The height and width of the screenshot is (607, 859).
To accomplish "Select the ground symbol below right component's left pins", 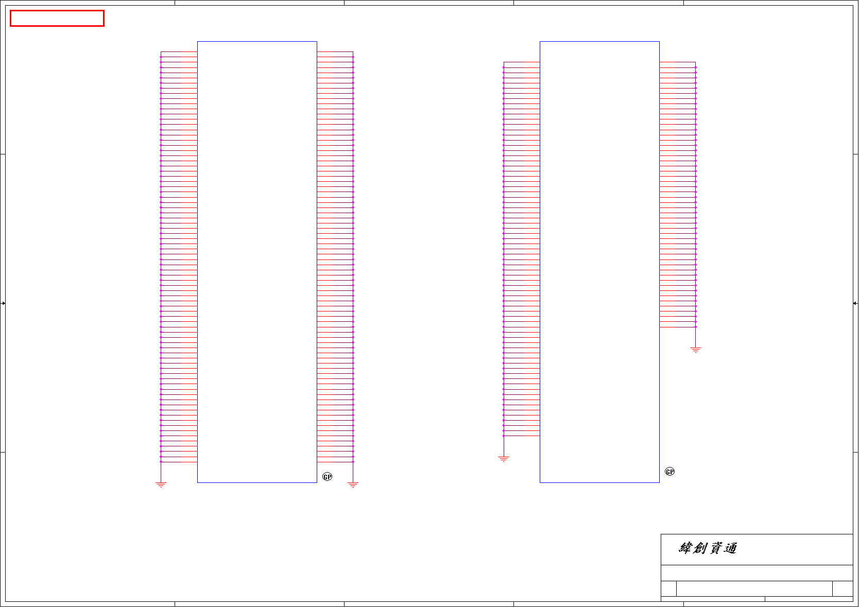I will tap(504, 459).
